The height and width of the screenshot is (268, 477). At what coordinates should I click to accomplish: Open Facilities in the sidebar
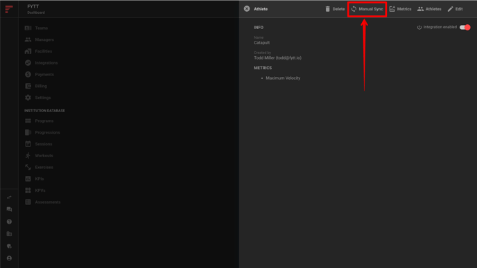[38, 51]
